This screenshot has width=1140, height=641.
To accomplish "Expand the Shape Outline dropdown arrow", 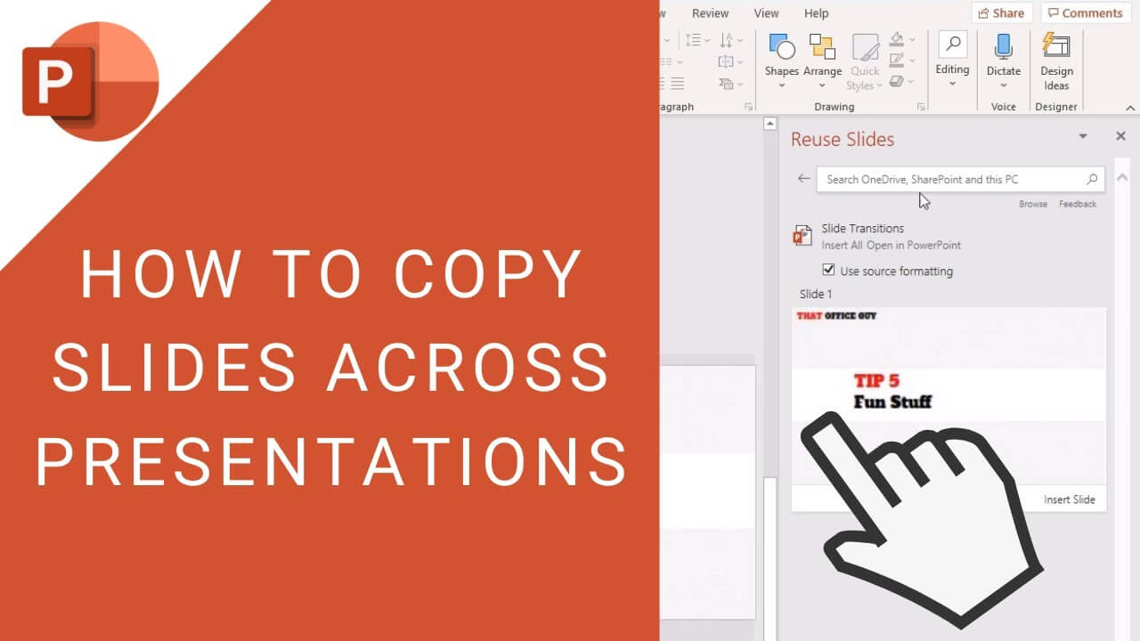I will (912, 61).
